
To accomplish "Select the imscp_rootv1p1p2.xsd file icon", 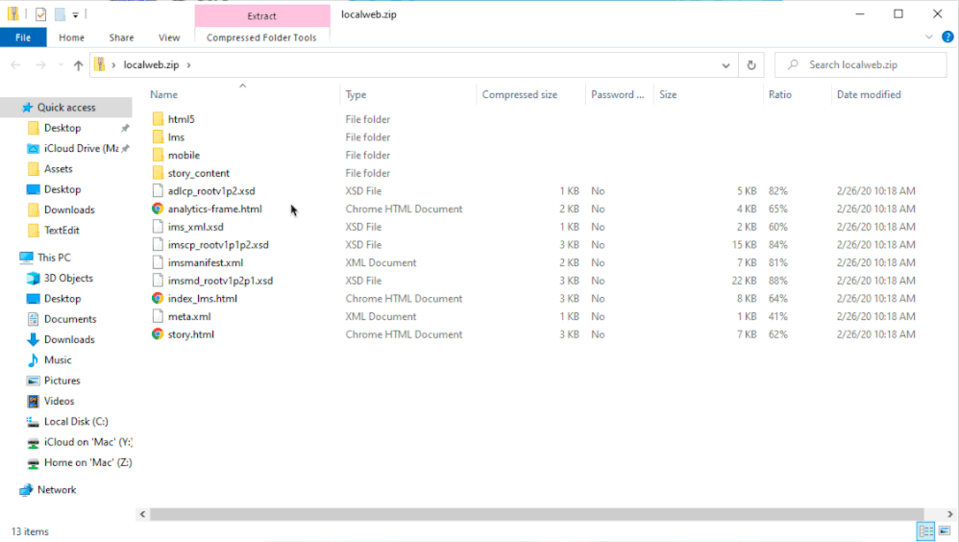I will coord(158,245).
